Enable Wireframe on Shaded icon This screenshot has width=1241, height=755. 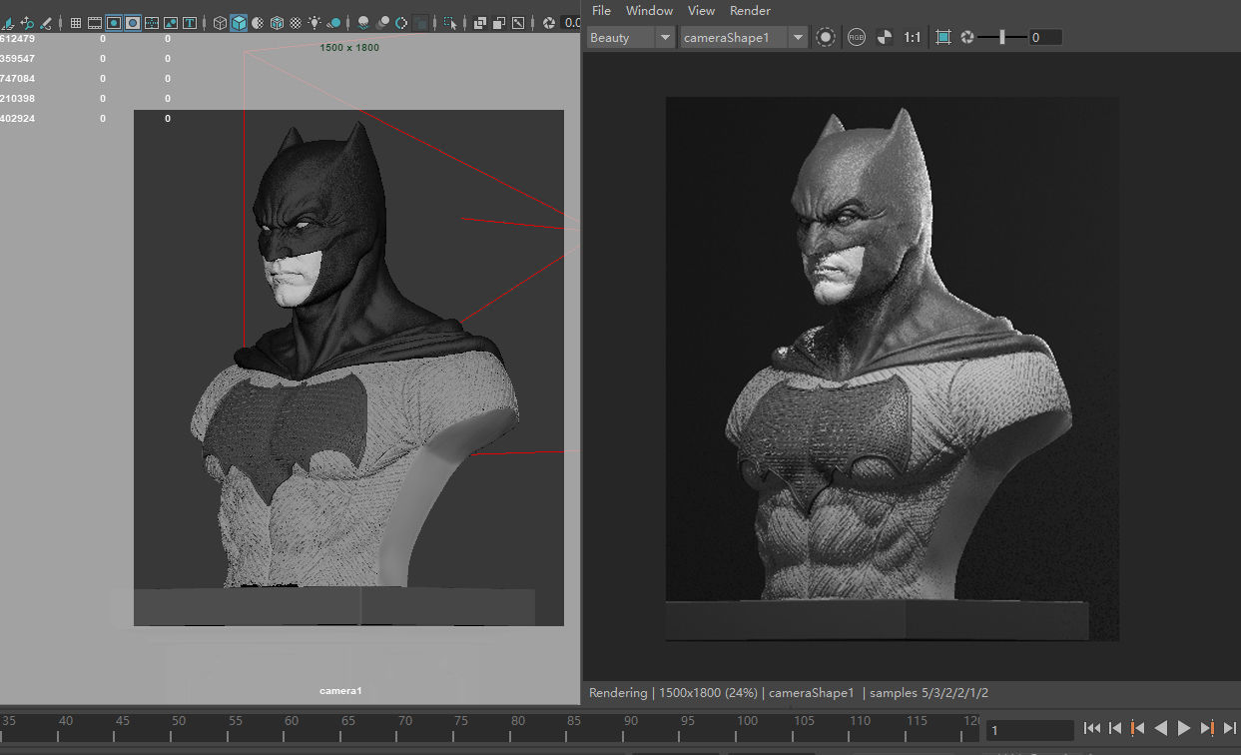click(x=278, y=22)
